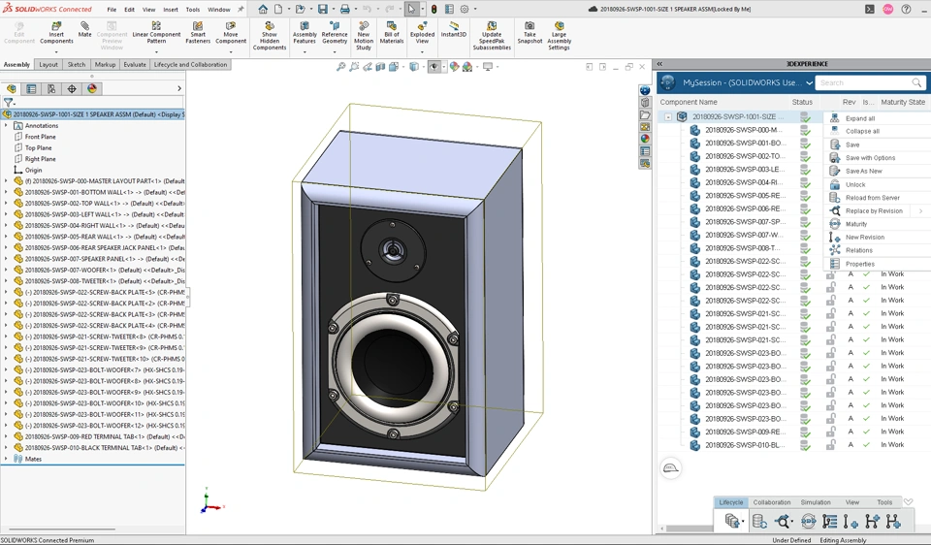Screen dimensions: 931x545
Task: Open the MySession dropdown
Action: [809, 83]
